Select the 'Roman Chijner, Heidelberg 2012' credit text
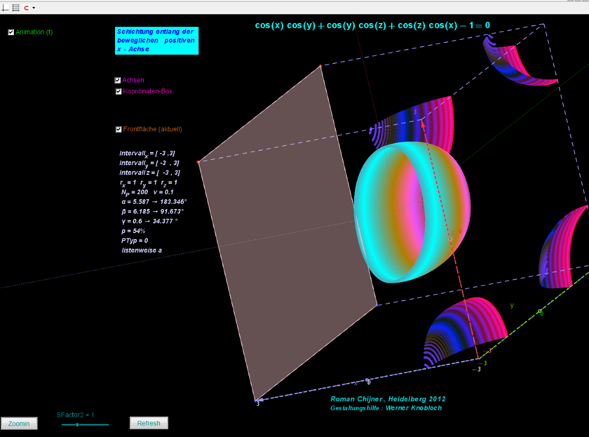The width and height of the screenshot is (589, 437). tap(388, 399)
